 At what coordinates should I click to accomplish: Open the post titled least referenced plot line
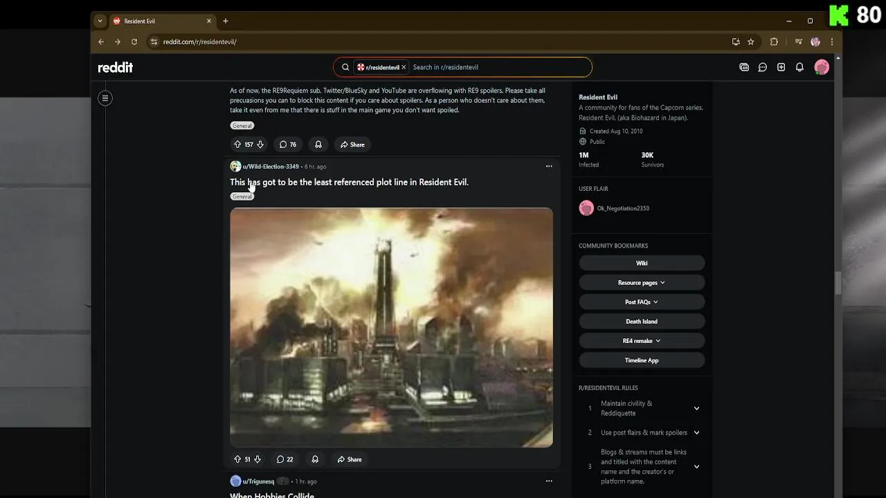coord(349,182)
